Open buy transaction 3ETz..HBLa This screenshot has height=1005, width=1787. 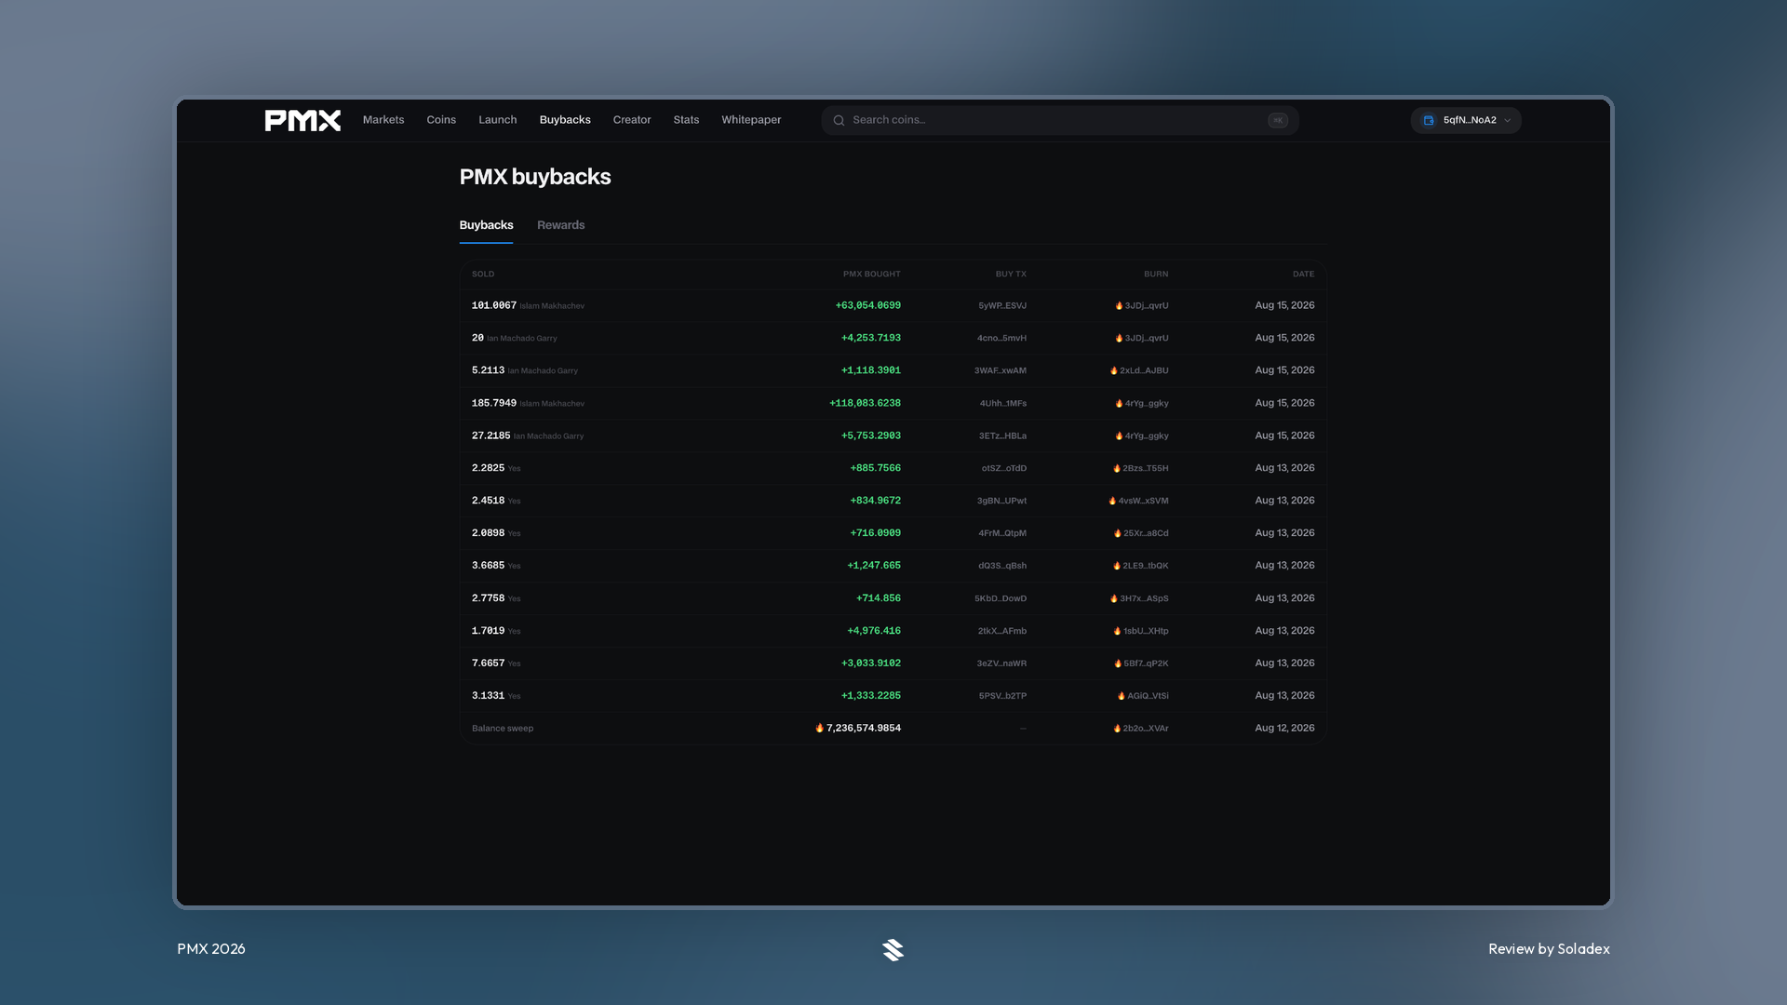[x=1002, y=435]
